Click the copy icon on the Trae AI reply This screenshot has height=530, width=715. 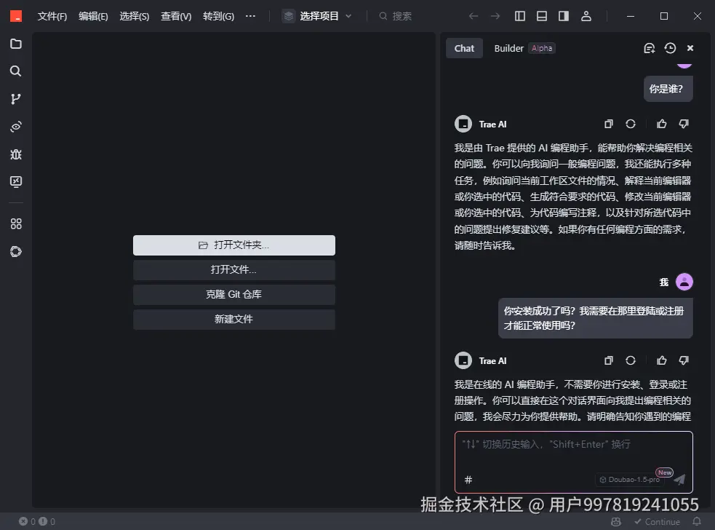(x=608, y=124)
